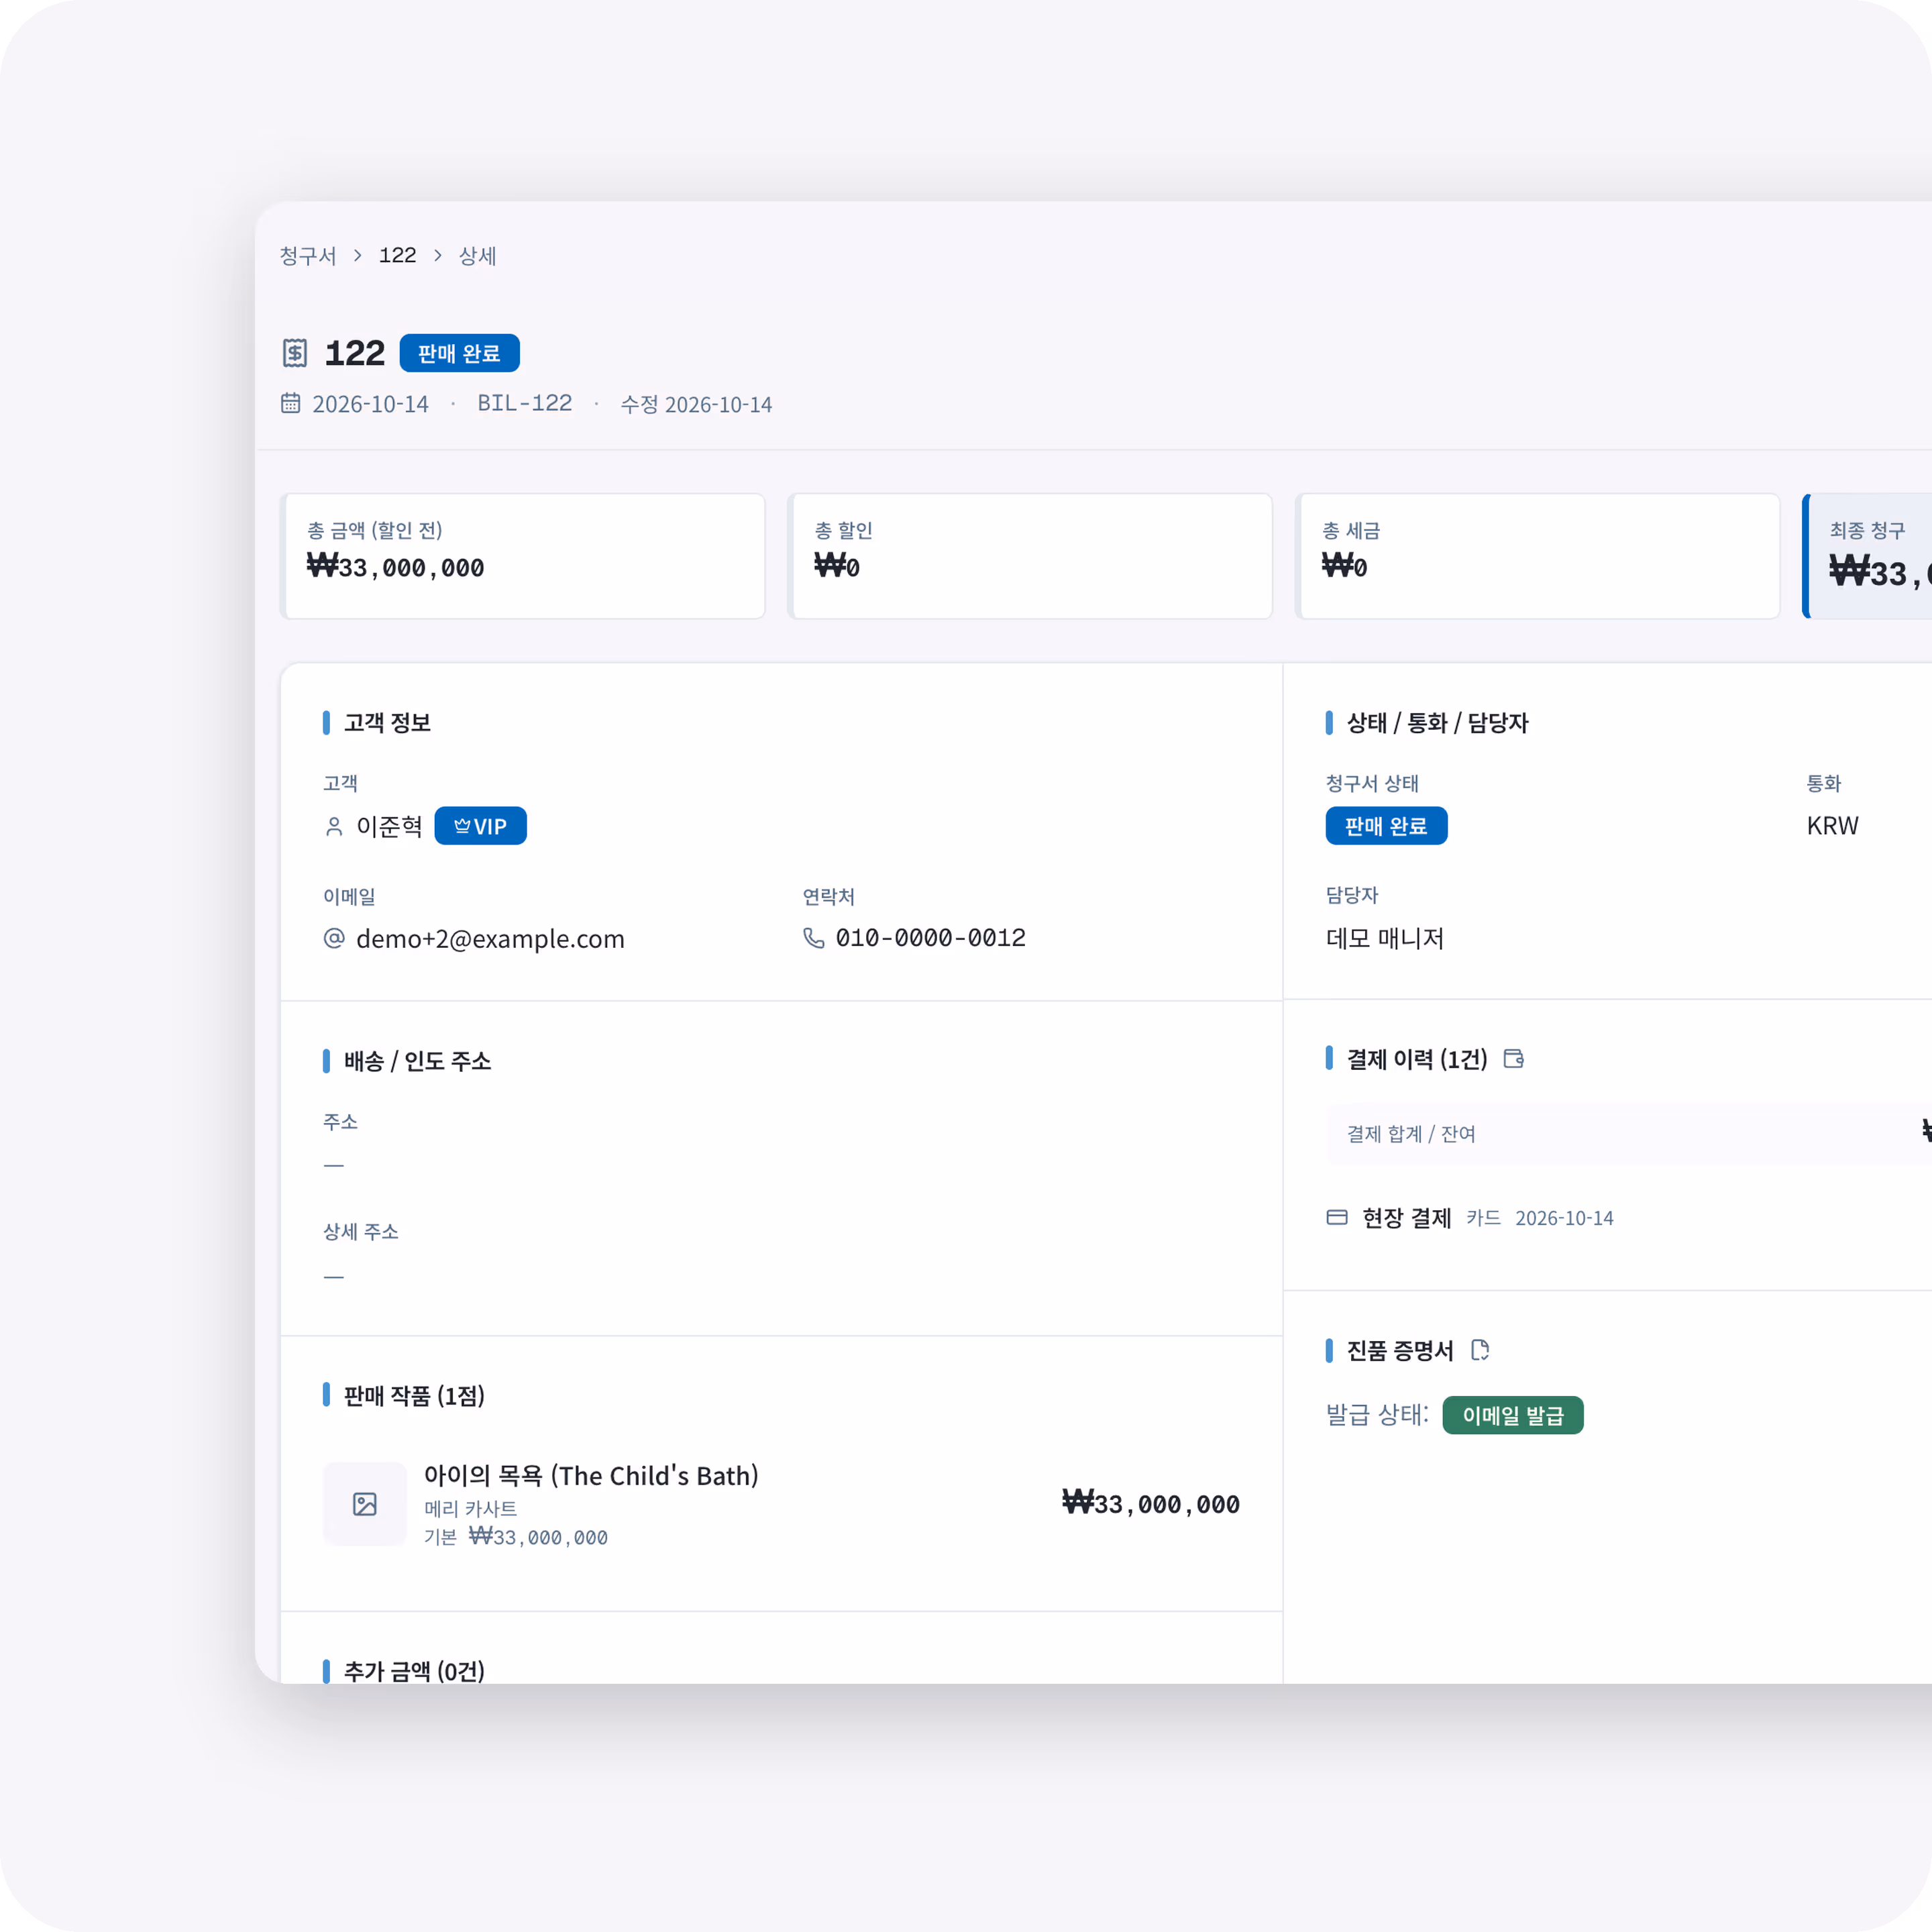Click the 상세 breadcrumb item

(x=477, y=256)
